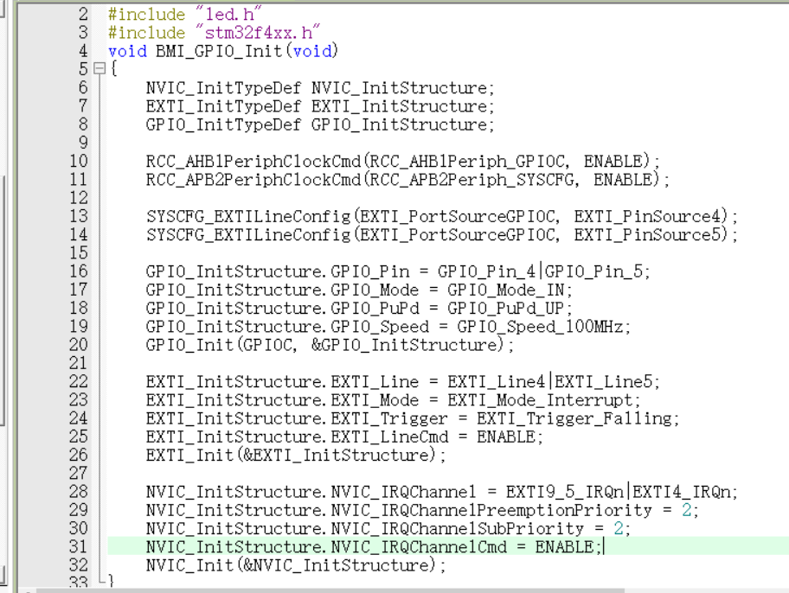Click 'ENABLE' on highlighted line 31
This screenshot has height=593, width=789.
click(x=564, y=547)
